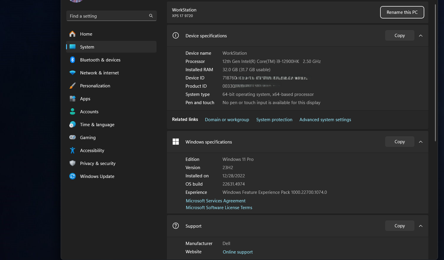Click the vertical scrollbar on the right
This screenshot has height=260, width=444.
pyautogui.click(x=435, y=74)
